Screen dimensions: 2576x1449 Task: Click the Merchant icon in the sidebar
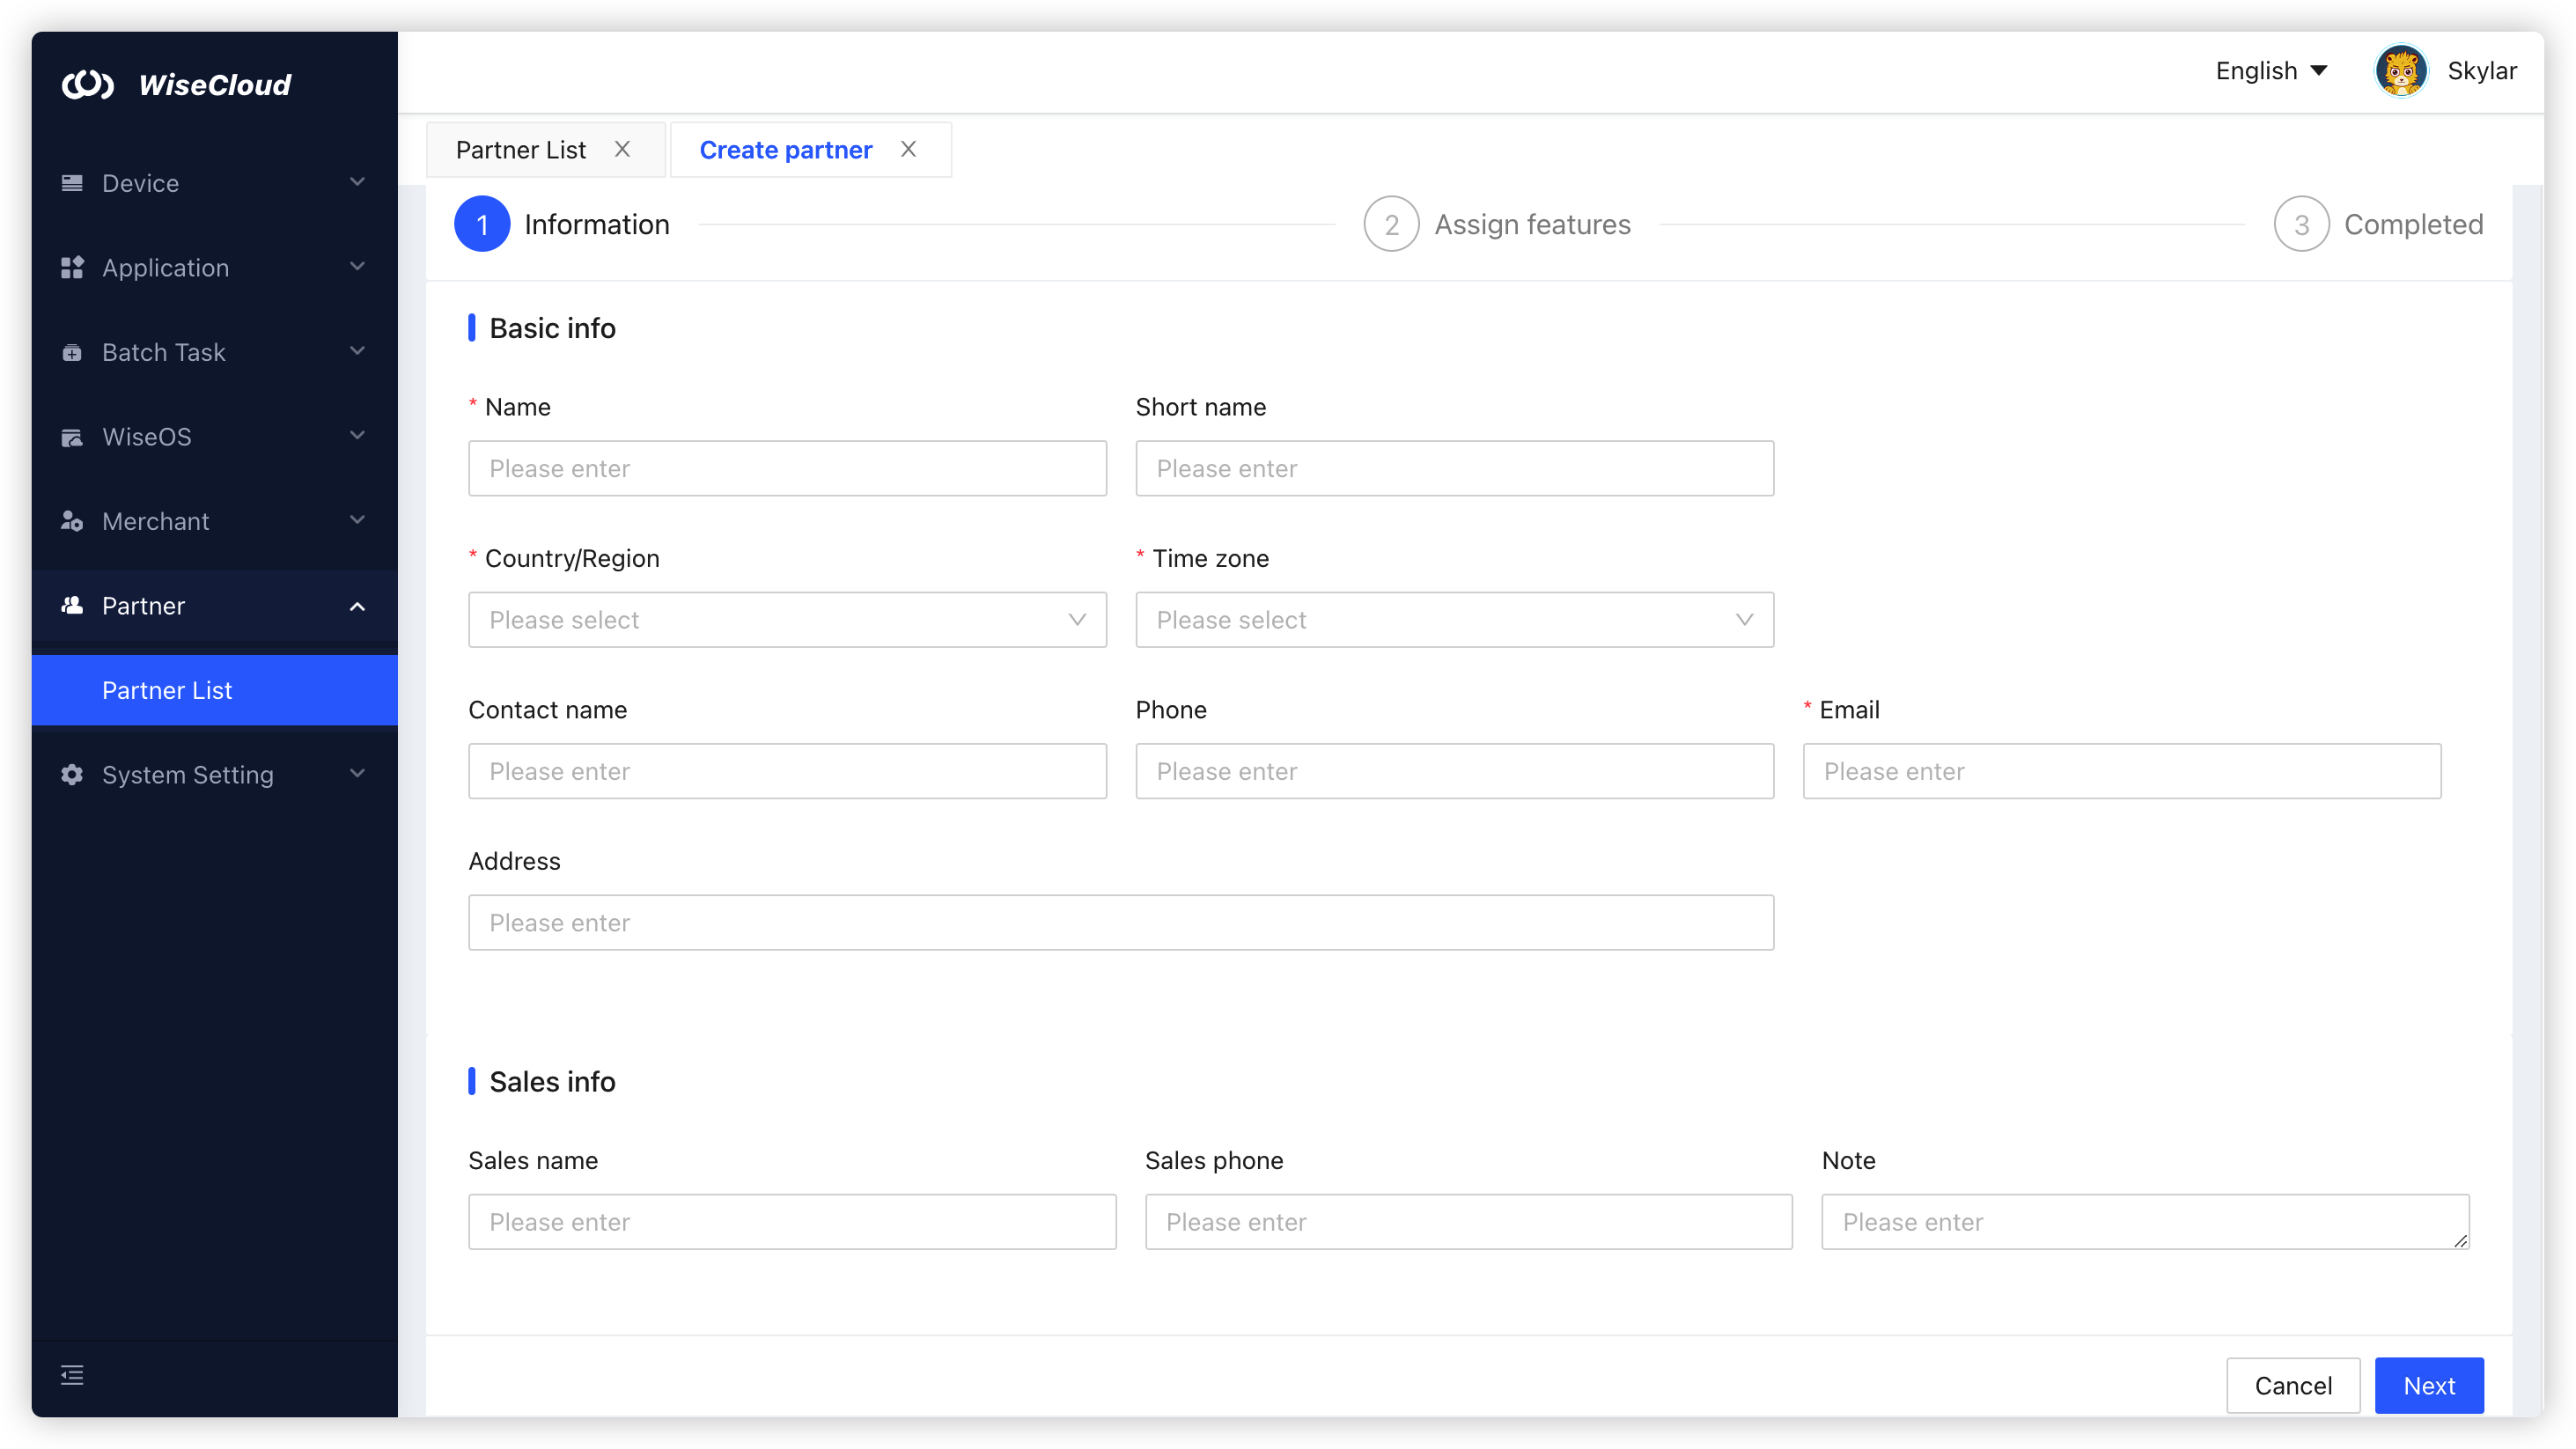coord(71,521)
